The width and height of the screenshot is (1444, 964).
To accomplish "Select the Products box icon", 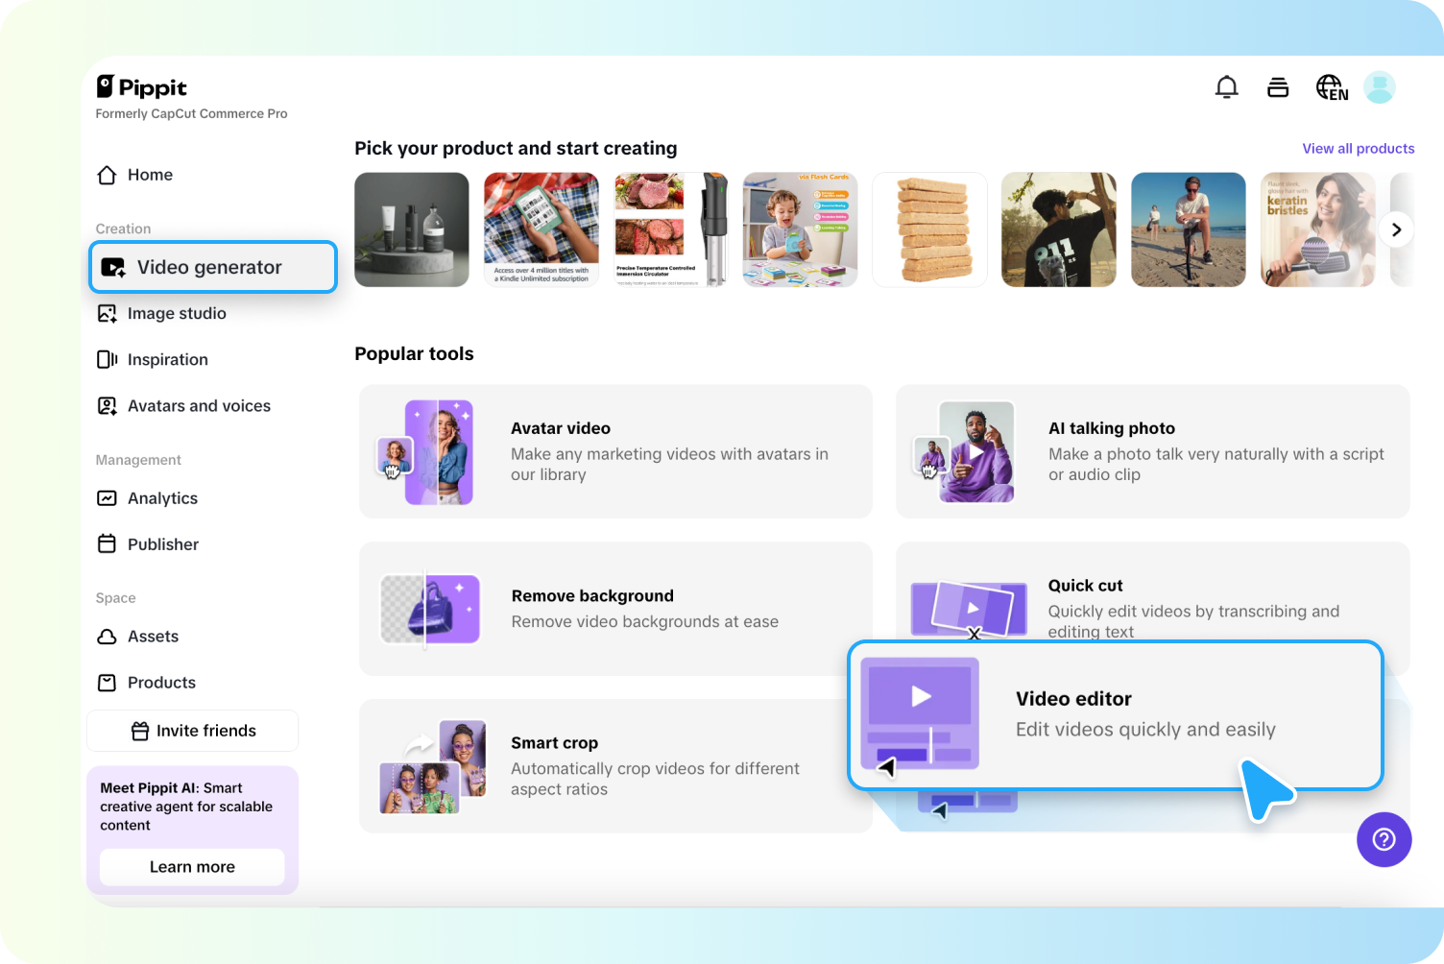I will click(107, 682).
